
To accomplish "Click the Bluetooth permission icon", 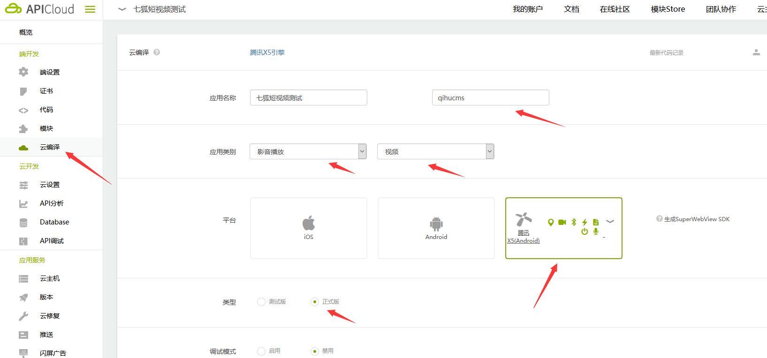I will [574, 222].
